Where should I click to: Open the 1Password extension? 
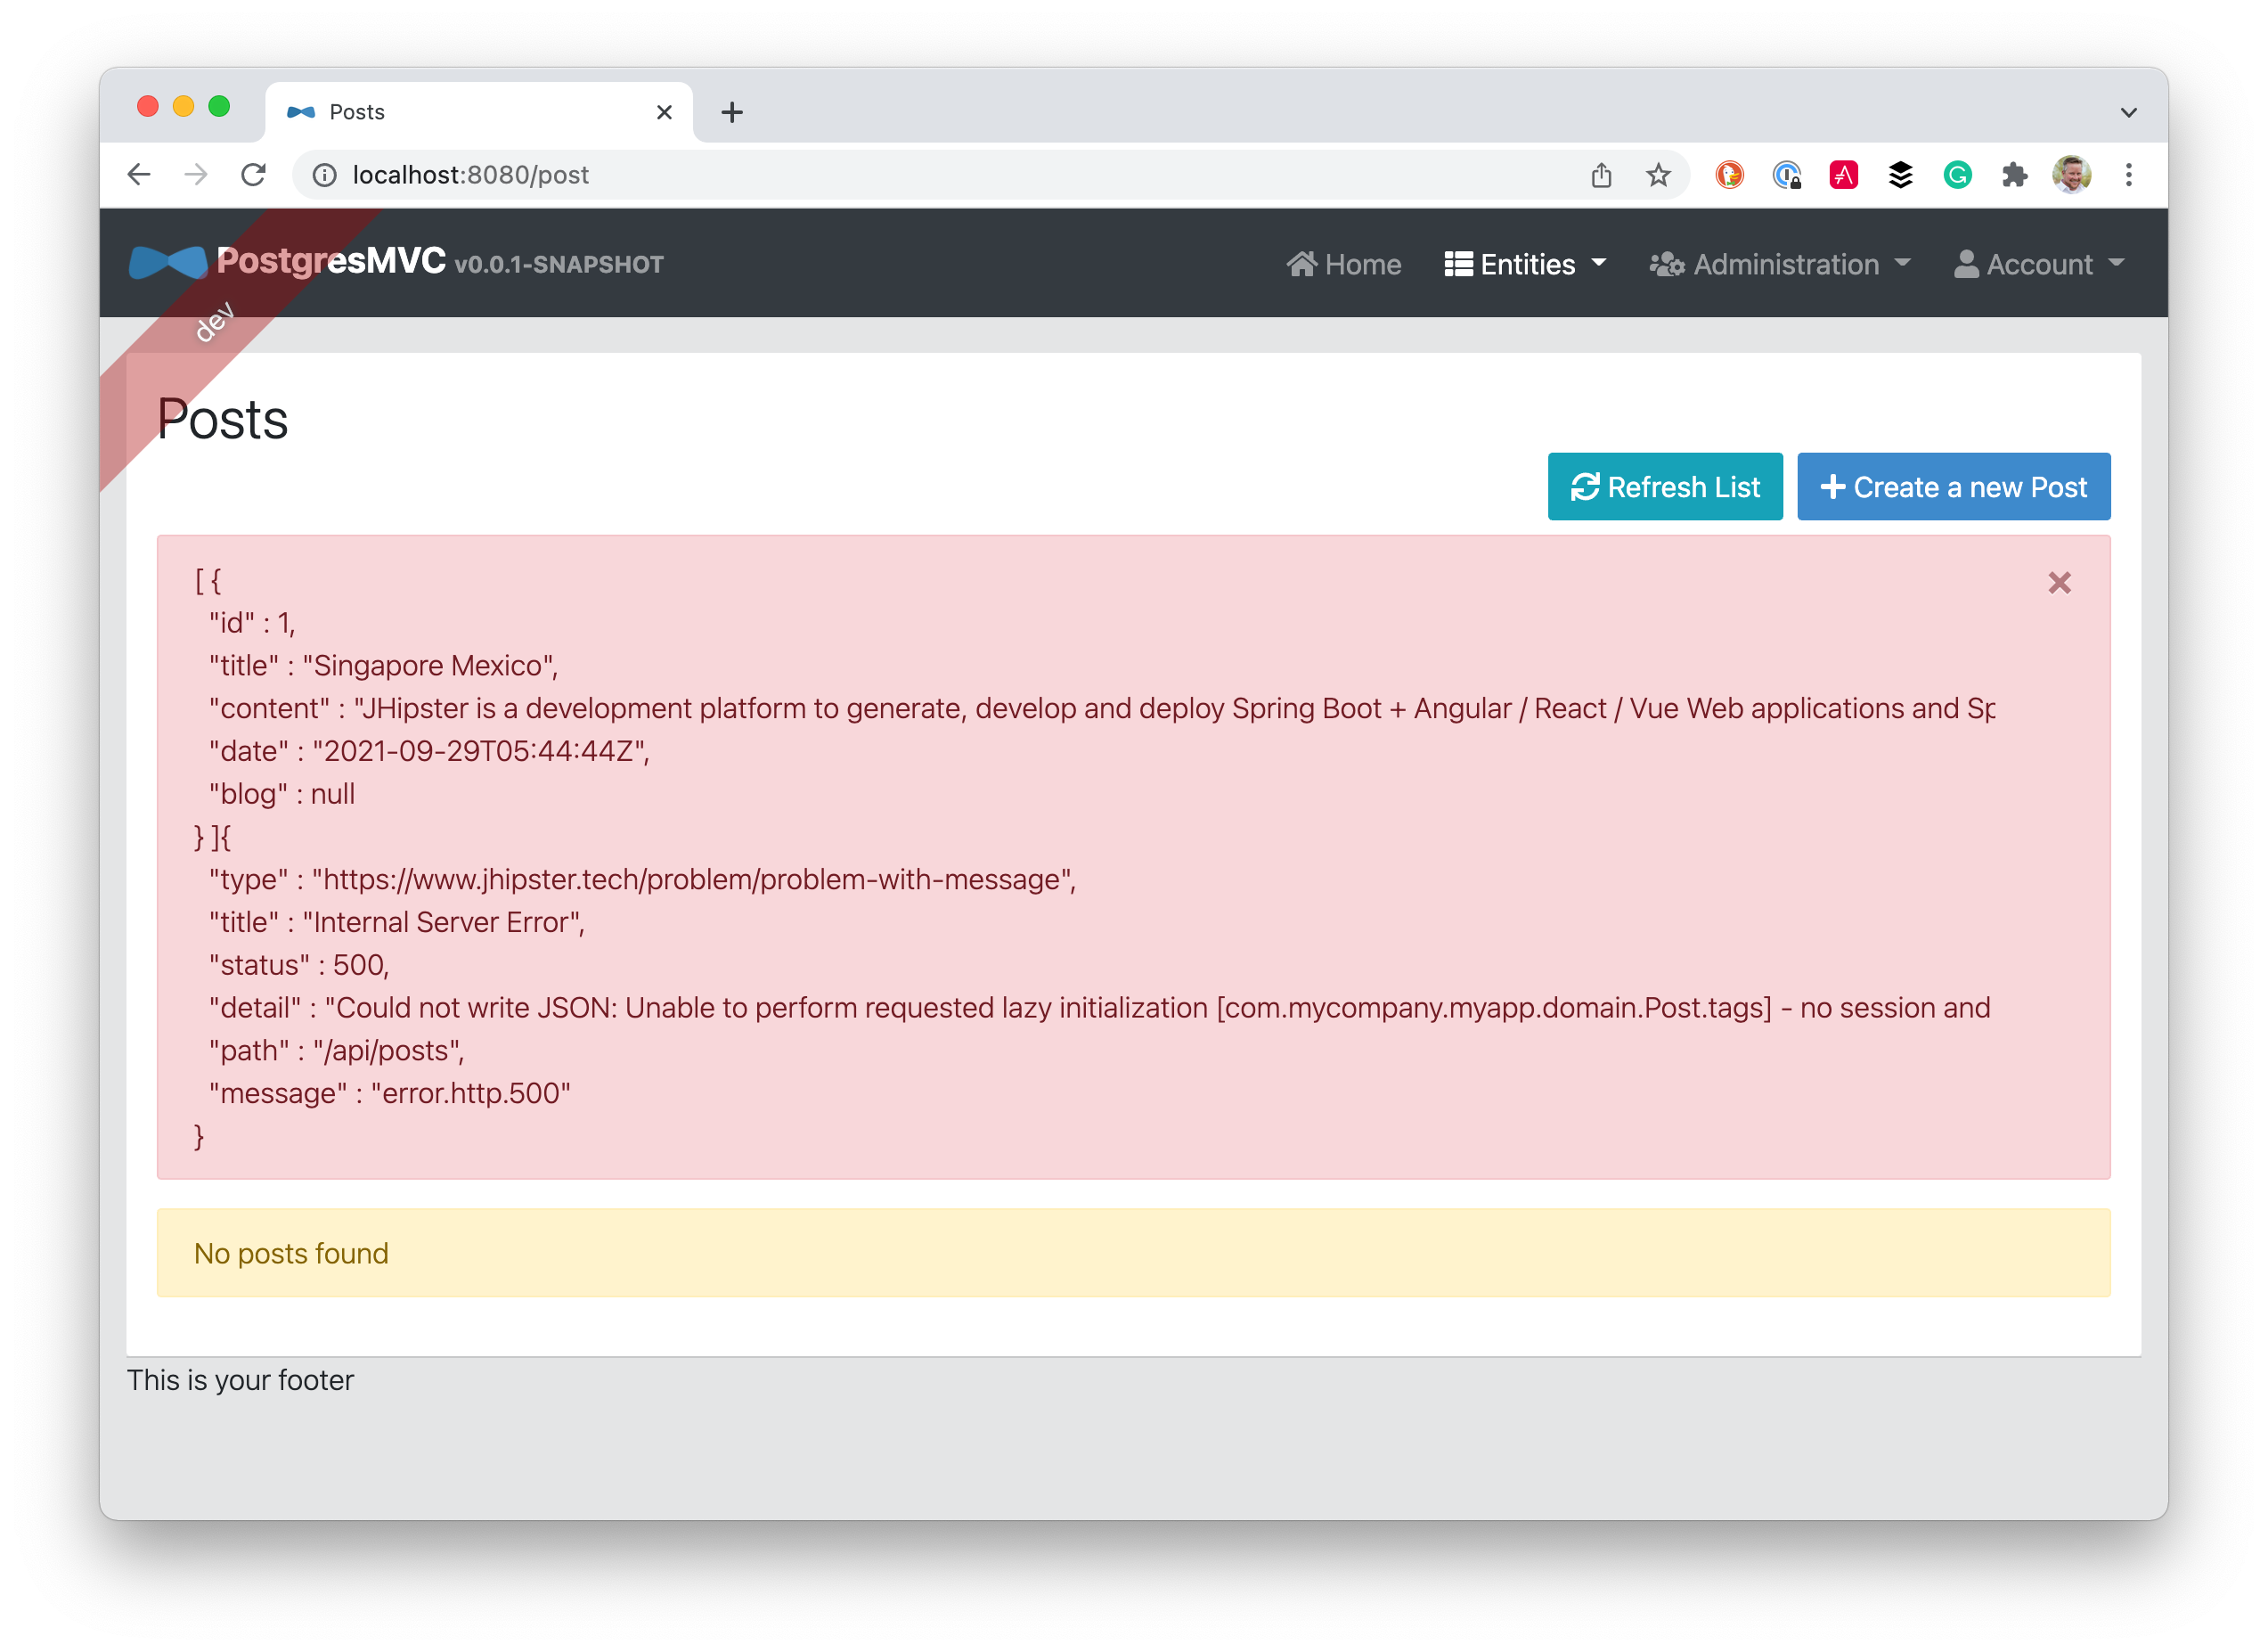[x=1787, y=175]
